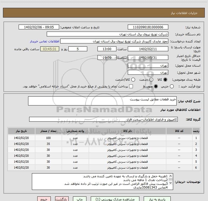This screenshot has height=201, width=208.
Task: Click the 13:00 deadline hour field
Action: (x=107, y=49)
